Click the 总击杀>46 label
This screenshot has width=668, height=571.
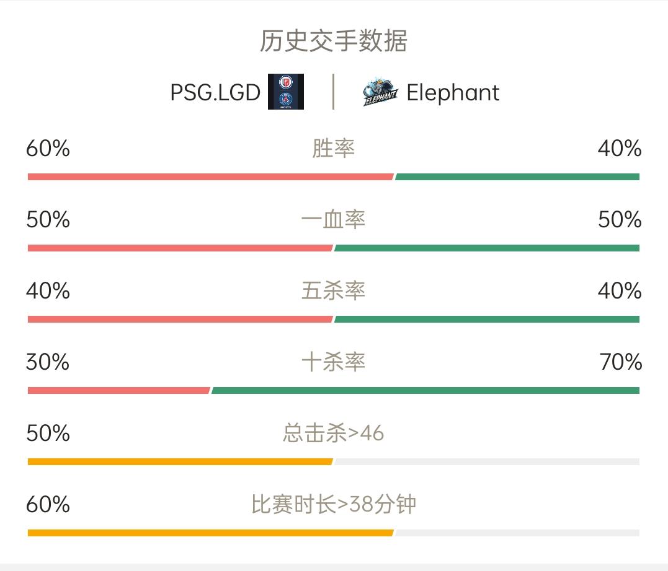click(x=333, y=433)
